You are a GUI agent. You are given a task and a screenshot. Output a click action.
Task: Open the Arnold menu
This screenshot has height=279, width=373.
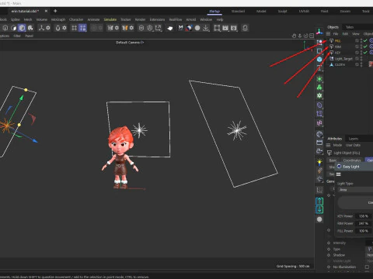pyautogui.click(x=191, y=19)
